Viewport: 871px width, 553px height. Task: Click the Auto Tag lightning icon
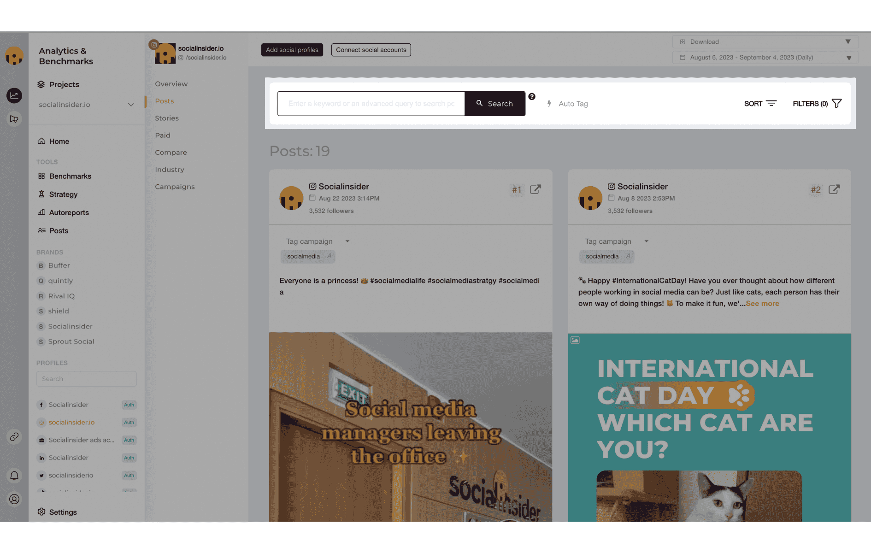coord(549,104)
